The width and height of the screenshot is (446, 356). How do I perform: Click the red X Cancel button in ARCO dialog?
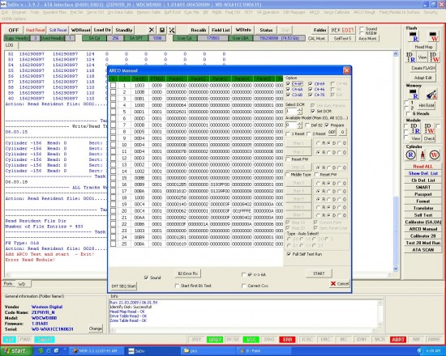tap(340, 284)
